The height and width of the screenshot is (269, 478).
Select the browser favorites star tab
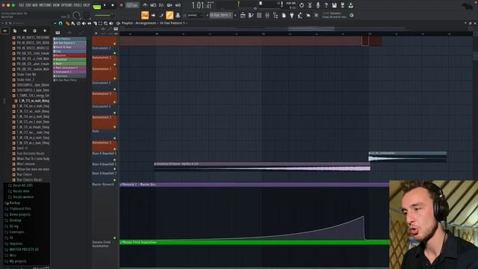[45, 31]
